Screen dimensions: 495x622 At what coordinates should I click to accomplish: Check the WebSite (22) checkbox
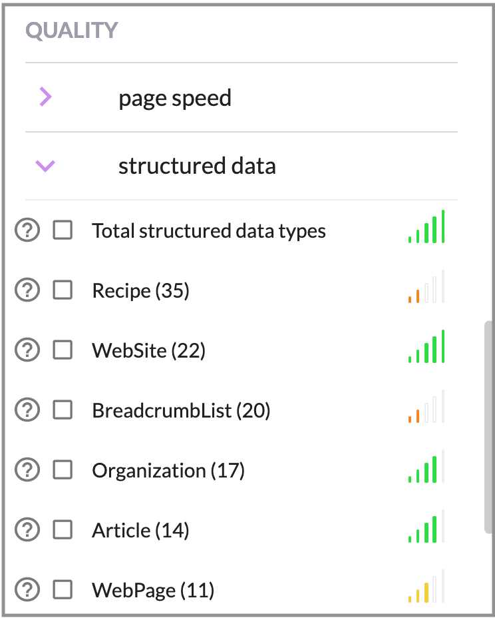tap(63, 350)
